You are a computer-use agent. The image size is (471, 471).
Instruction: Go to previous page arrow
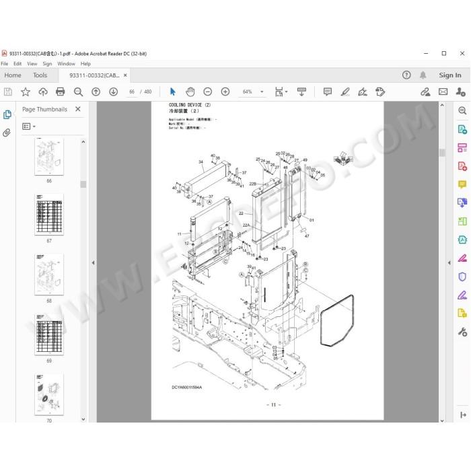click(x=96, y=92)
